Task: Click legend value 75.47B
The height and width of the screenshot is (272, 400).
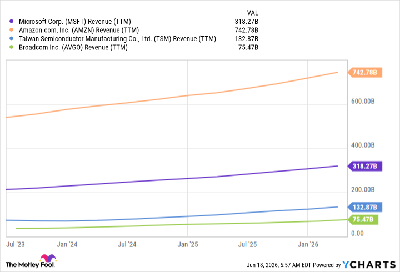Action: tap(248, 47)
